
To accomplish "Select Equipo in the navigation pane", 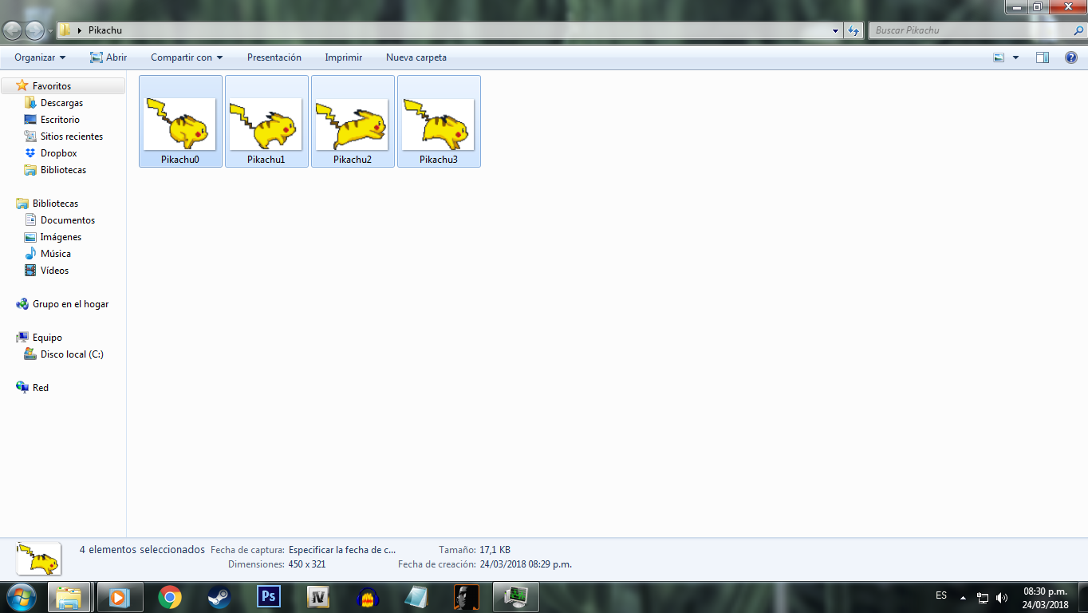I will [x=47, y=338].
